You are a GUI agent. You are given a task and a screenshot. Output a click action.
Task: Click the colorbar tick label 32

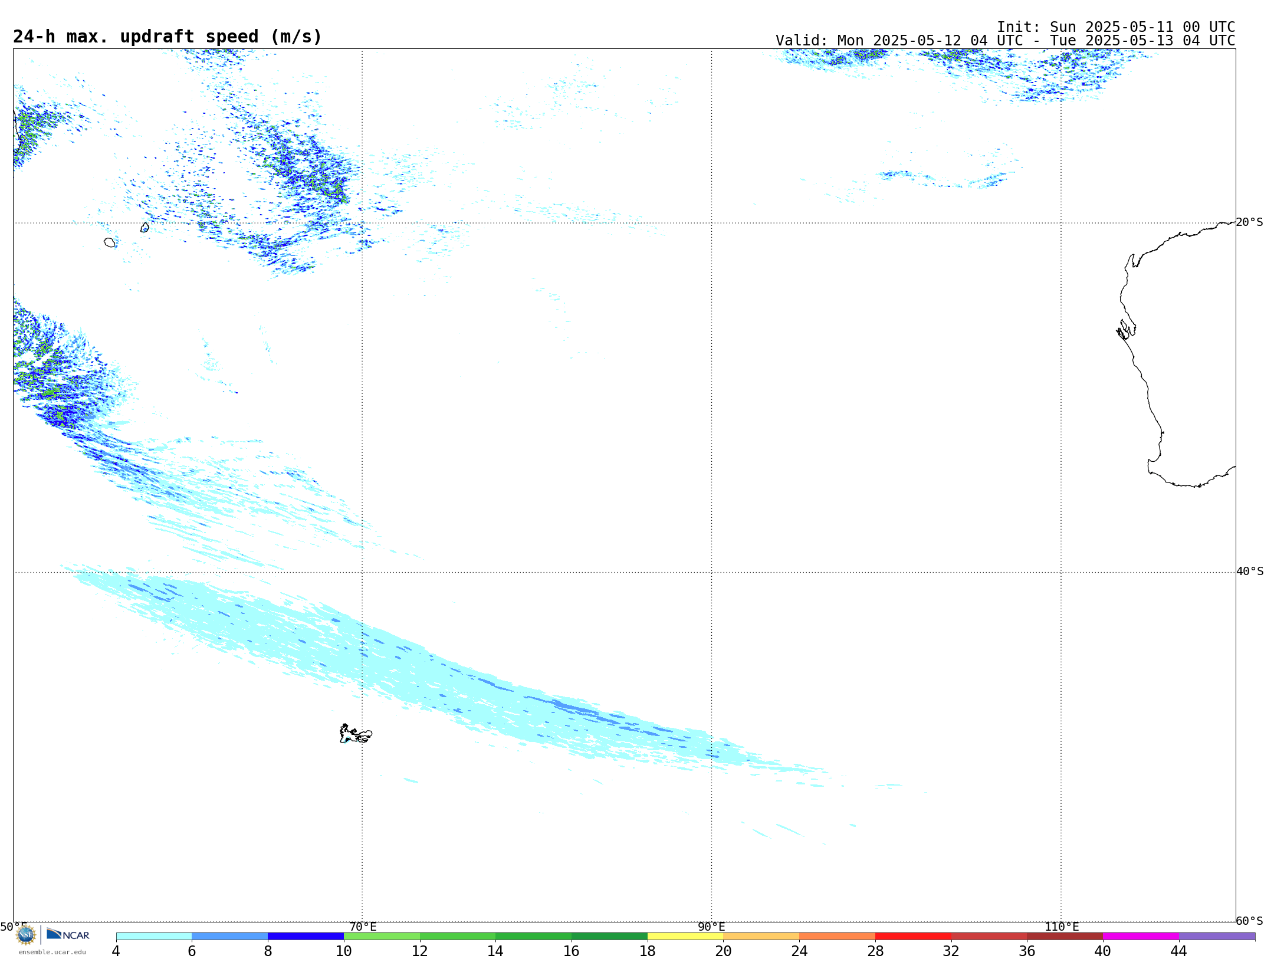pyautogui.click(x=951, y=951)
